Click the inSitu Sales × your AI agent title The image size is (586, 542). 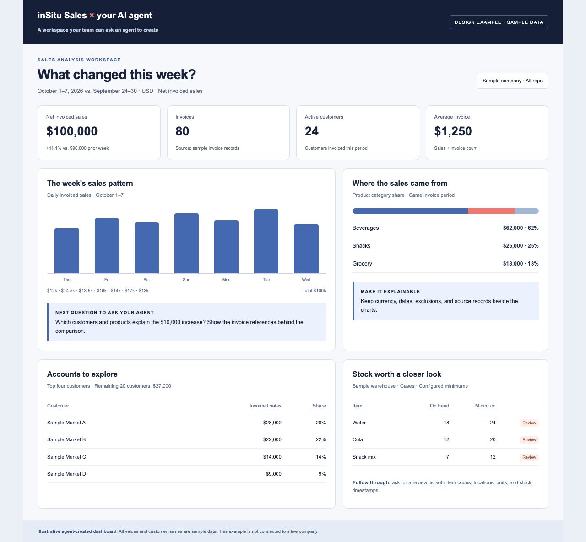(95, 15)
